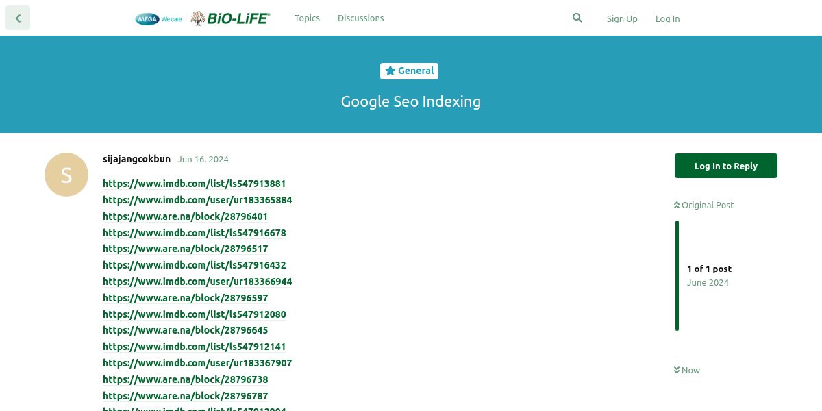
Task: Open the search magnifier icon
Action: [x=577, y=18]
